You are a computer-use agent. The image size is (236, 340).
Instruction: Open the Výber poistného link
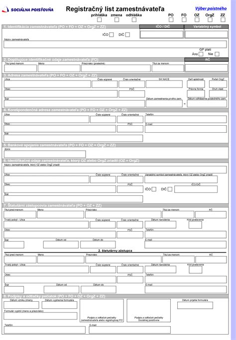pyautogui.click(x=211, y=8)
